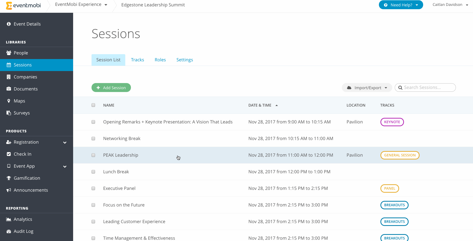Sort by the NAME column header

pyautogui.click(x=109, y=105)
